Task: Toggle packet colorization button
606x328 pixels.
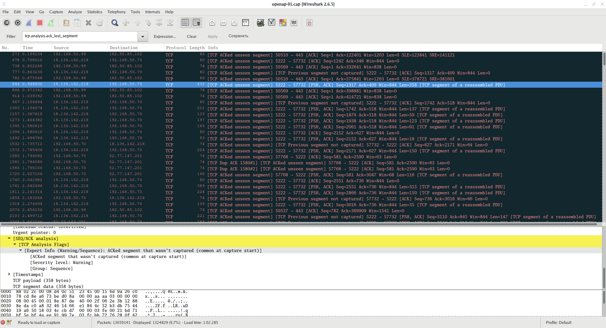Action: click(185, 23)
